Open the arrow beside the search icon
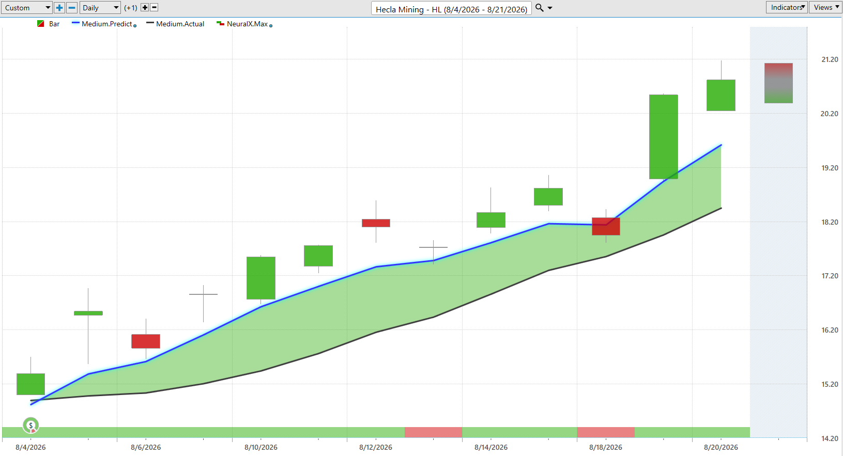Screen dimensions: 843x456 tap(550, 8)
